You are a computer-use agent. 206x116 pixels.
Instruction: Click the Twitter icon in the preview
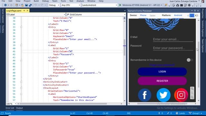coord(164,95)
